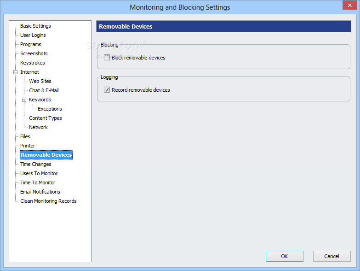Select Keystrokes in the sidebar
Screen dimensions: 360x271
tap(33, 63)
